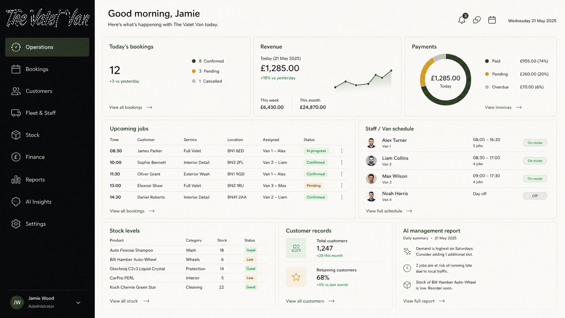Click the Reports bar chart icon

(x=16, y=179)
